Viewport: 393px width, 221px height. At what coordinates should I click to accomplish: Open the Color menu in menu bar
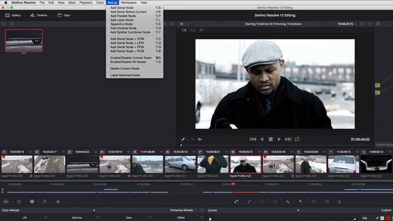99,2
